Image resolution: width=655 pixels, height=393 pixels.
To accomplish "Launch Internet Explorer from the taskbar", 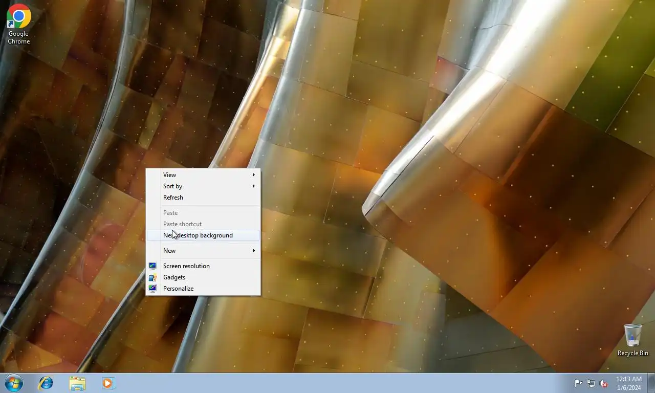I will pos(46,383).
